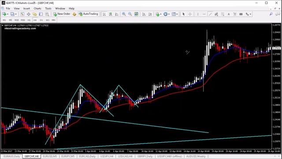Collapse the GBPCHF,H4 chart header triangle
The height and width of the screenshot is (159, 282).
tap(2, 26)
